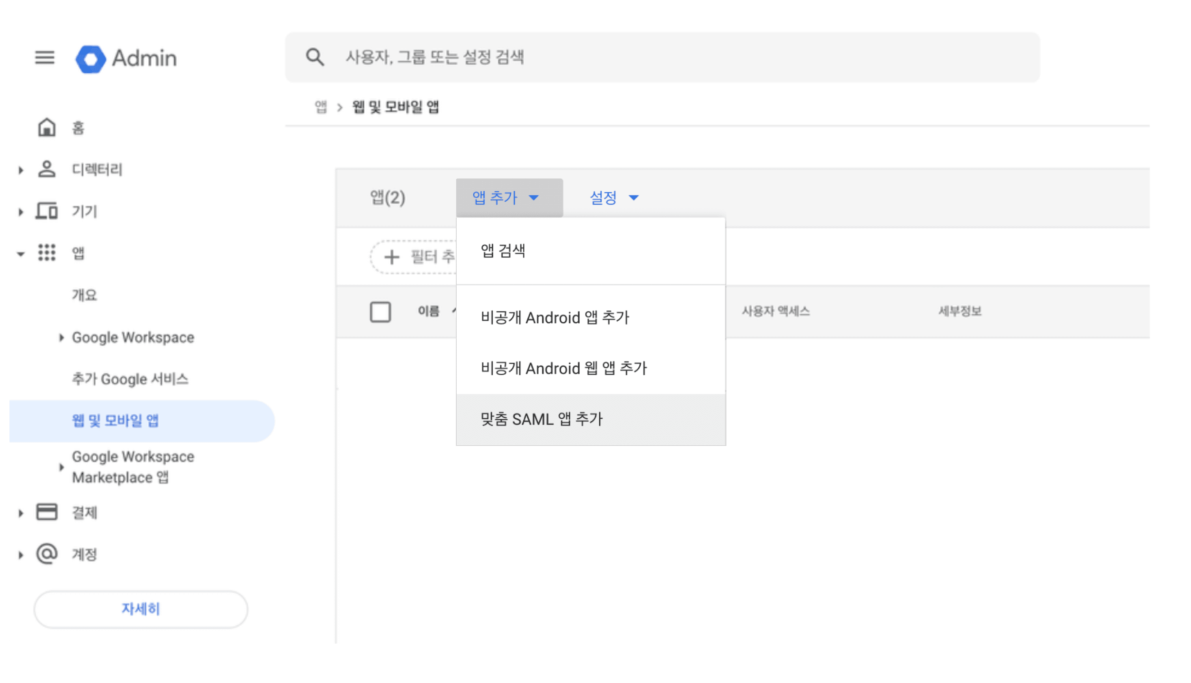Click the apps grid icon

pyautogui.click(x=47, y=253)
